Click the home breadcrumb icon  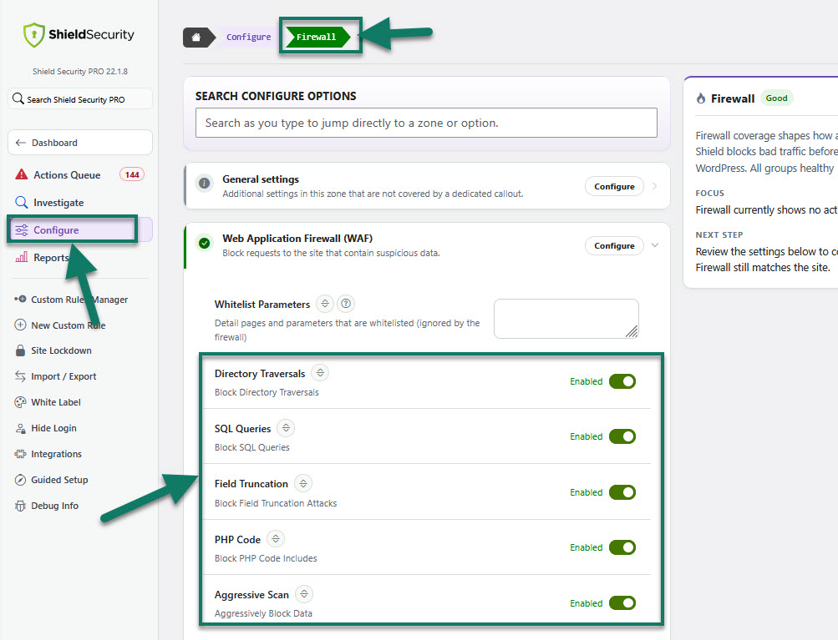tap(196, 37)
